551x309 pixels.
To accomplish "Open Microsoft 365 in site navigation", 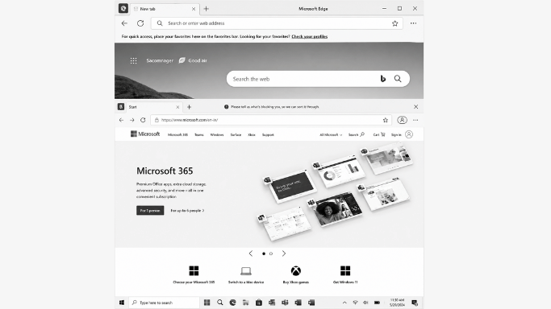I will tap(177, 135).
